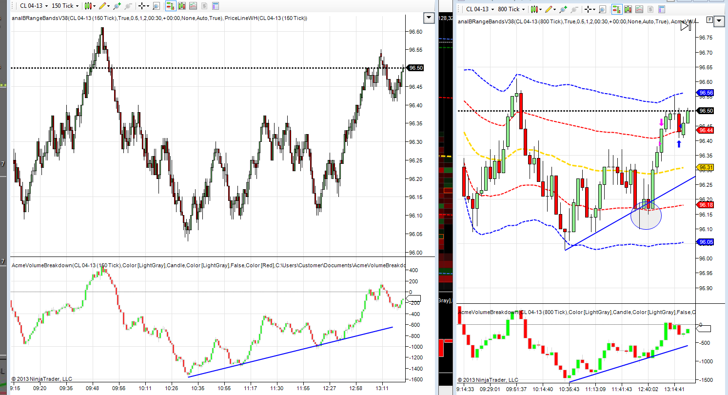Viewport: 728px width, 395px height.
Task: Expand drawing tools dropdown arrow in 150 Tick chart
Action: tap(108, 6)
